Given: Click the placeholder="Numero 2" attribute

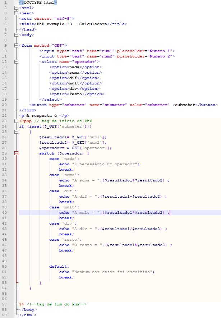Looking at the screenshot, I should pyautogui.click(x=145, y=56).
